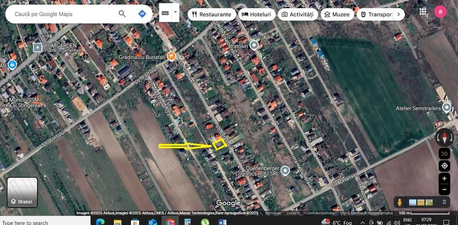Show hidden system tray icons

point(362,223)
